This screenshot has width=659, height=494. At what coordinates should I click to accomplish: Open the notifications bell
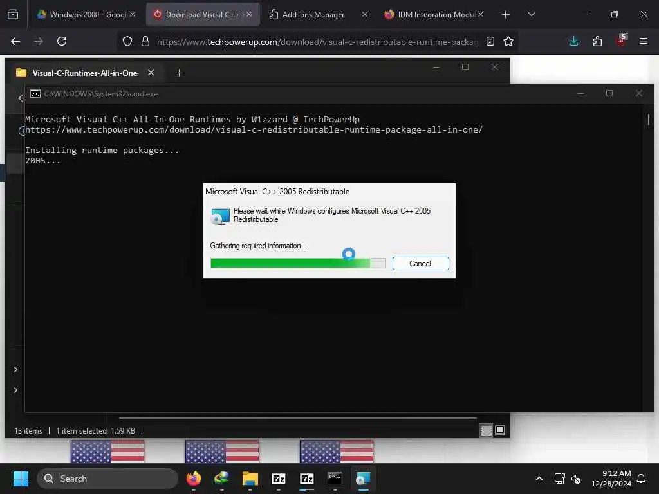point(642,479)
